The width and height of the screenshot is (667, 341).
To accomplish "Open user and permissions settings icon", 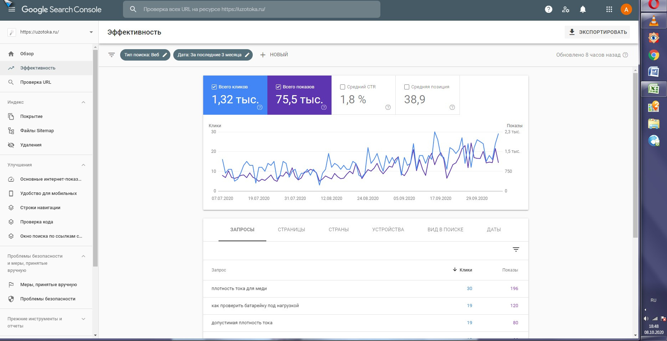I will pyautogui.click(x=565, y=10).
